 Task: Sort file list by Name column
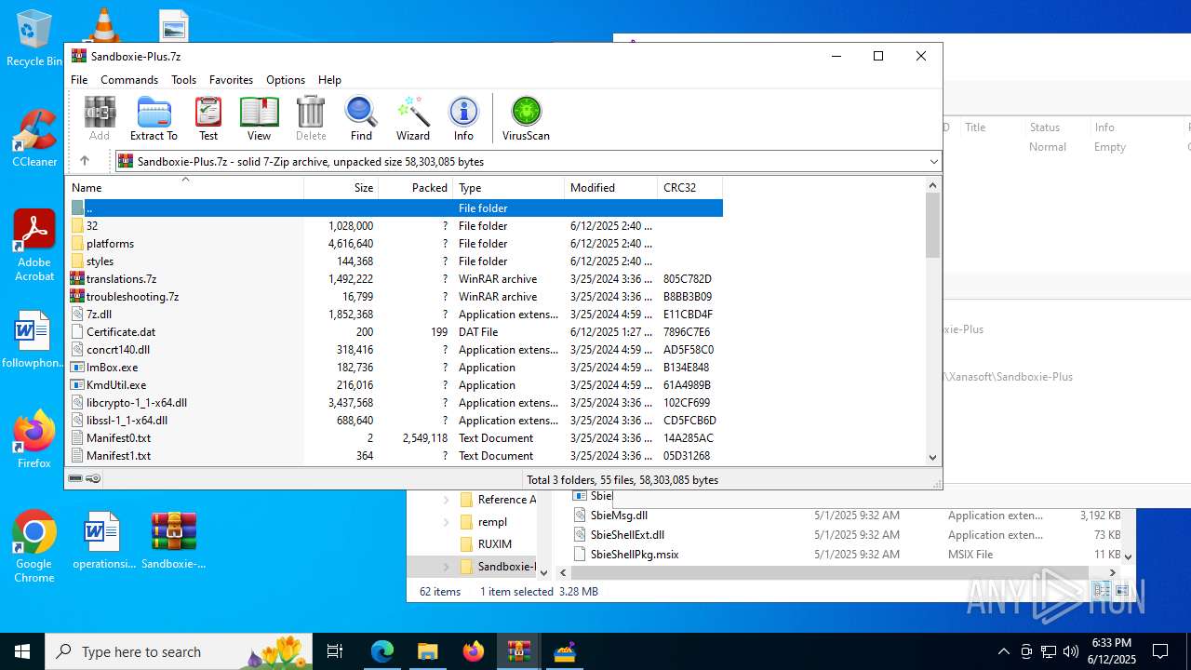[x=185, y=187]
